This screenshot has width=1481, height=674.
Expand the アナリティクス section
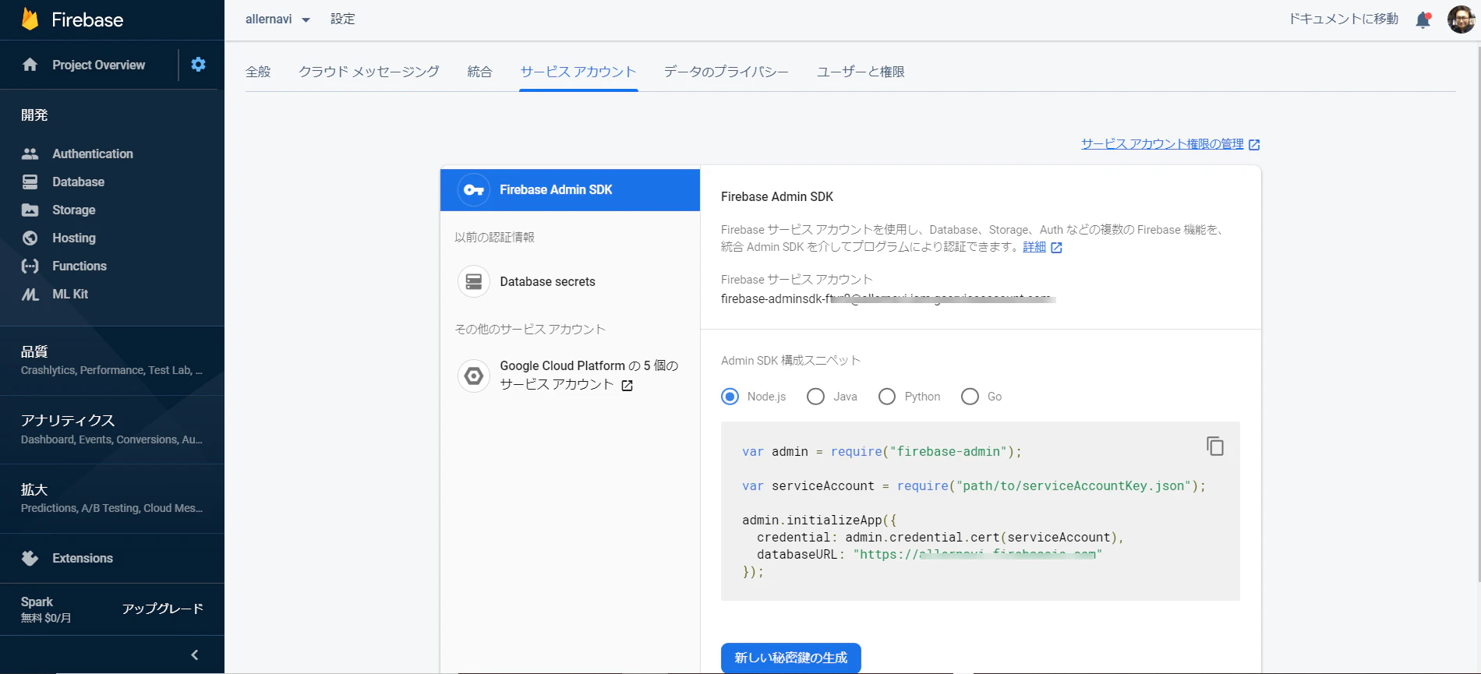[112, 429]
